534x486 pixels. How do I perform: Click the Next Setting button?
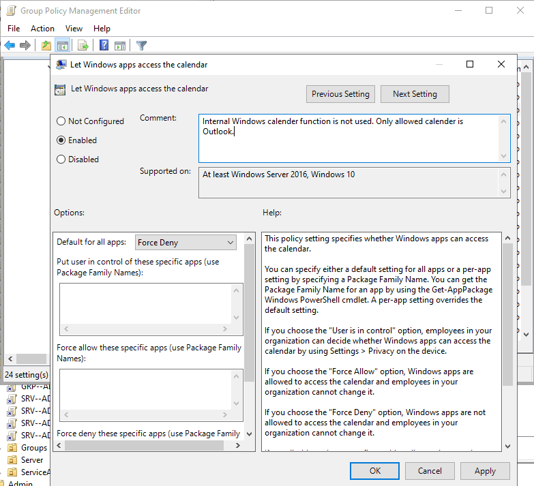click(415, 94)
